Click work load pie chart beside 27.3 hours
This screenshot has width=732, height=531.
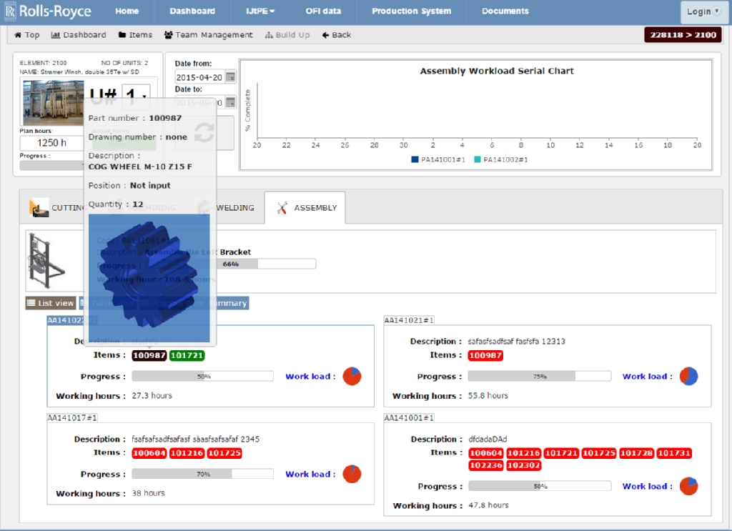click(x=352, y=376)
